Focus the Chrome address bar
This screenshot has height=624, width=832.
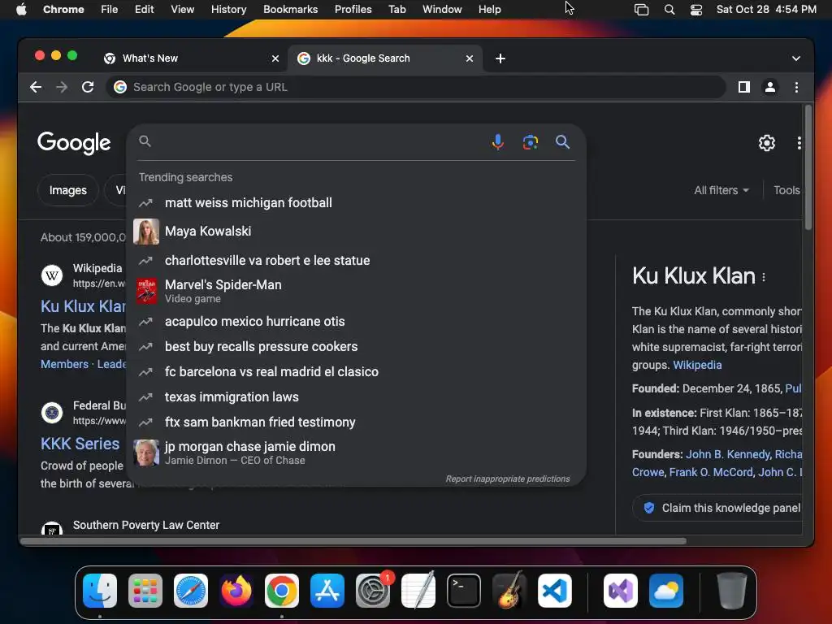[416, 87]
